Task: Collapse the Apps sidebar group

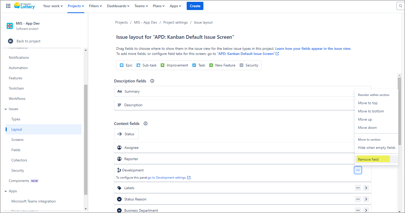Action: pos(6,191)
